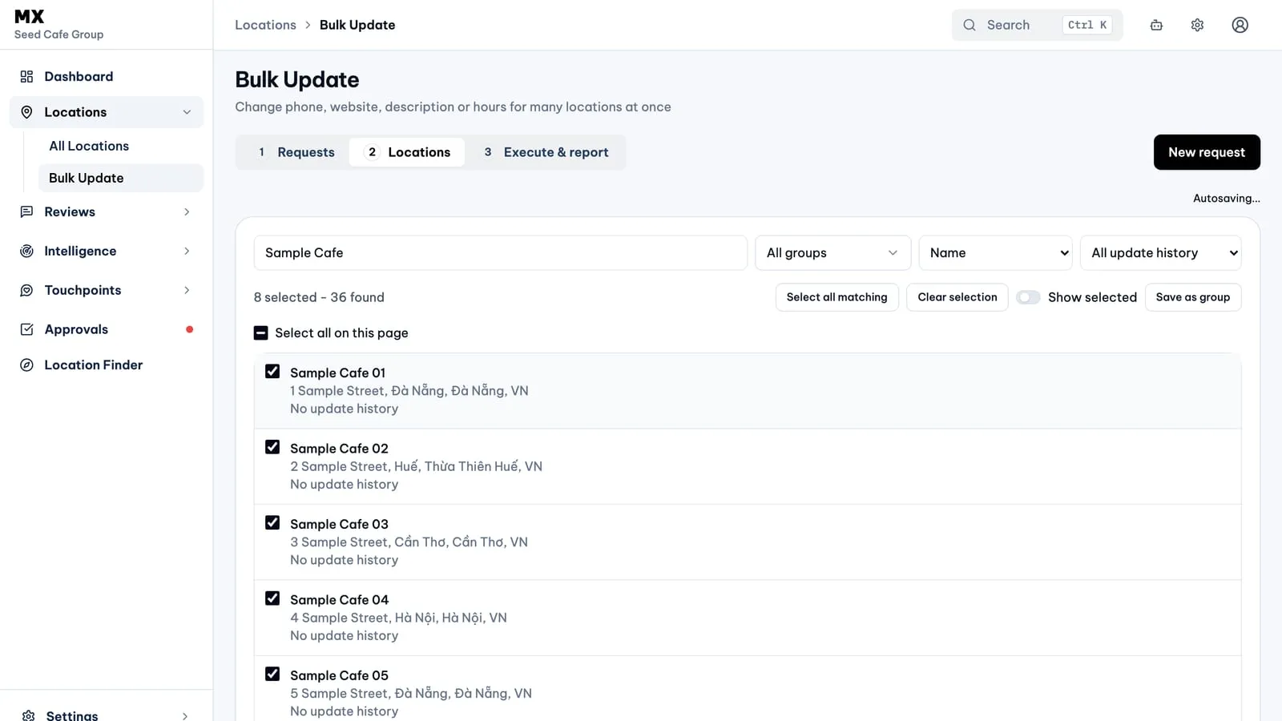Click the Reviews message icon
The image size is (1282, 721).
pyautogui.click(x=26, y=212)
